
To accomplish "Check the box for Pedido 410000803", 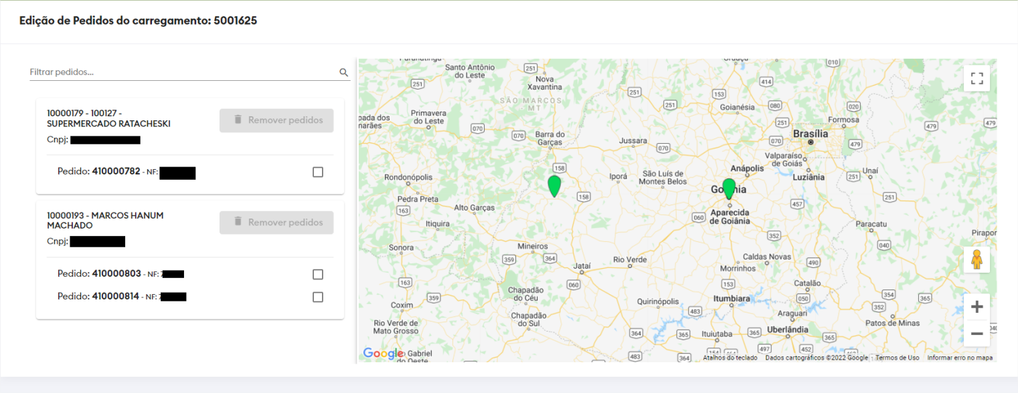I will (x=318, y=274).
